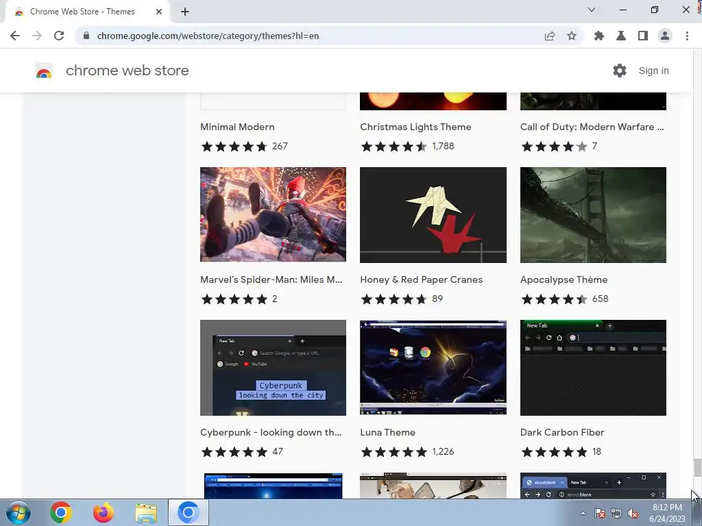The width and height of the screenshot is (702, 526).
Task: Click the muted volume tray icon
Action: pos(633,513)
